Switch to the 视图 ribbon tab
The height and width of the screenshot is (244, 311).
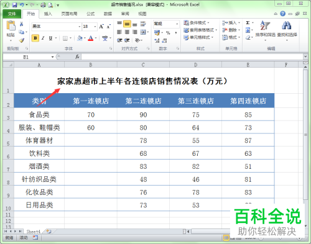(x=142, y=14)
